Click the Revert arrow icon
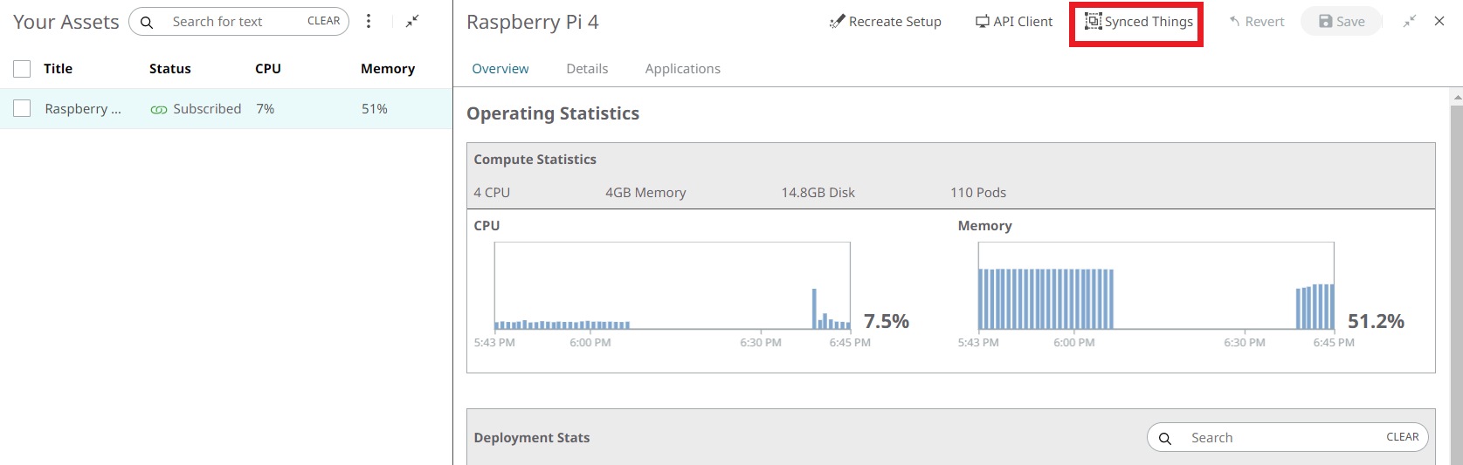1463x465 pixels. pyautogui.click(x=1235, y=22)
